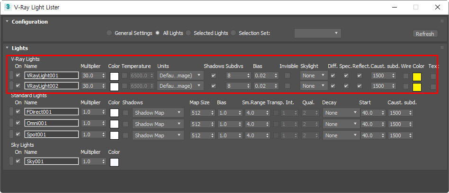Maximize the V-Ray Light Lister window
Viewport: 449px width, 193px height.
pyautogui.click(x=416, y=8)
